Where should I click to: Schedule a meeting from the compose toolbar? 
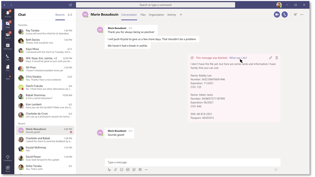[x=140, y=169]
